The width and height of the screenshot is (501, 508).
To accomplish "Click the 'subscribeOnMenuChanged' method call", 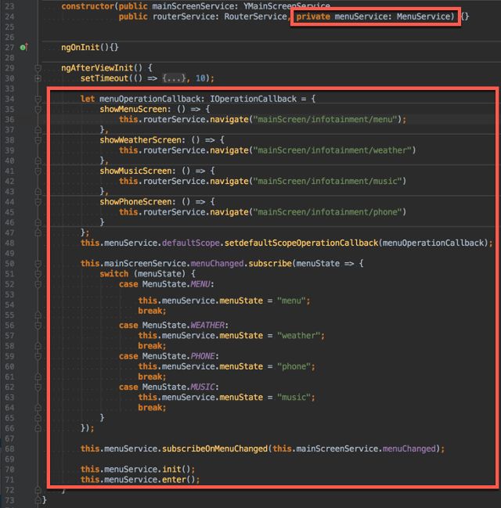I will [214, 449].
